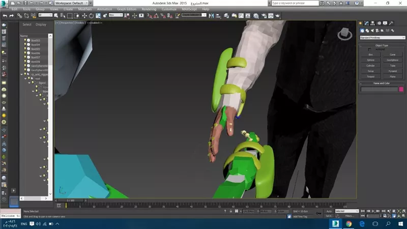Open the Material Editor icon
The height and width of the screenshot is (229, 407).
[256, 16]
